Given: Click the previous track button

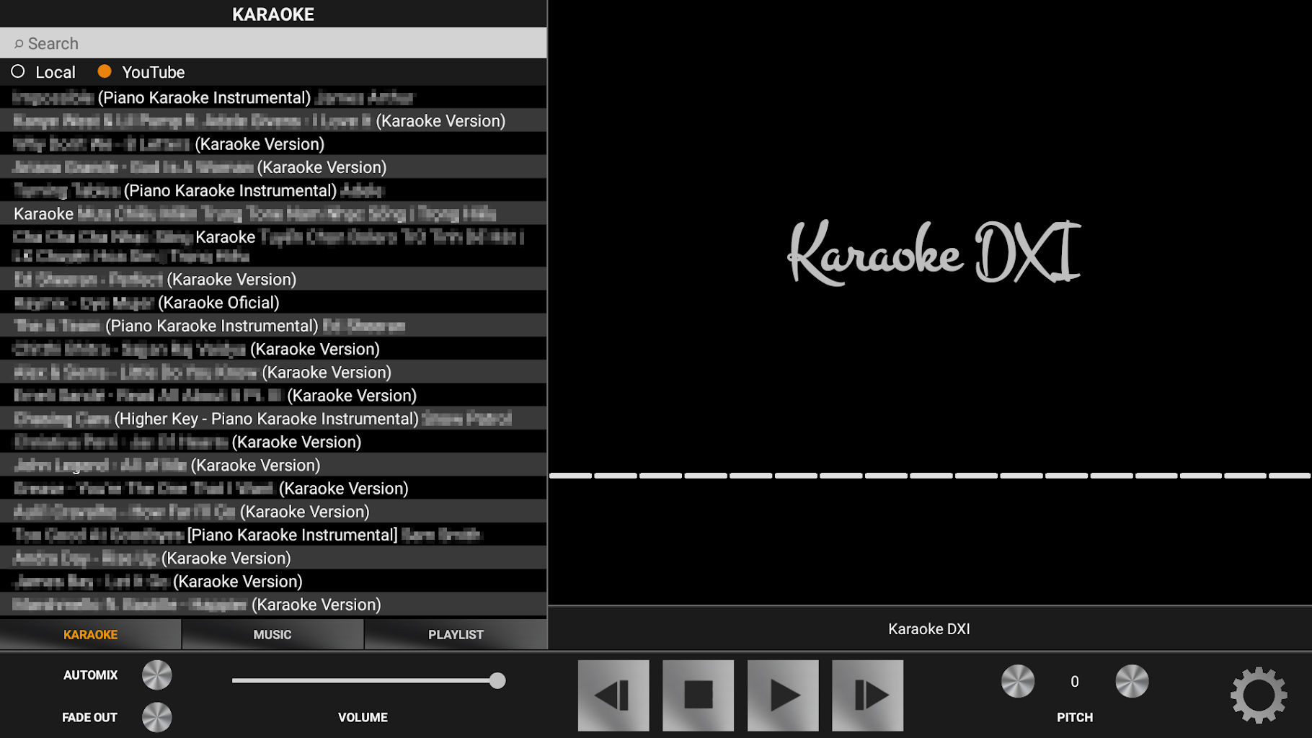Looking at the screenshot, I should coord(613,695).
